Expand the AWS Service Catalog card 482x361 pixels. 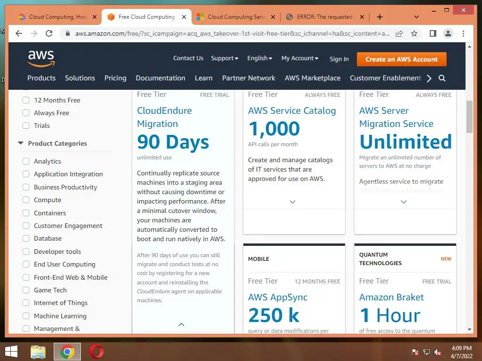293,202
